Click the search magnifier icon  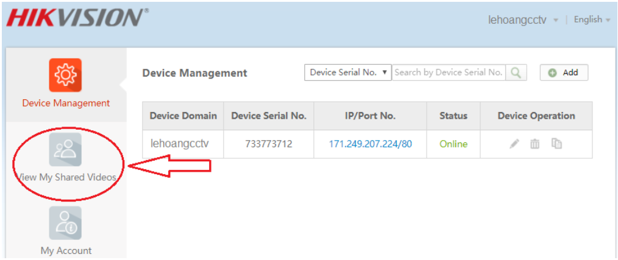click(x=516, y=72)
